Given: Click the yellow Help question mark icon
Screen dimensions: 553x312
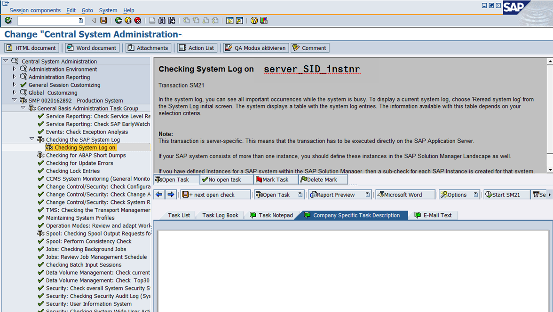Looking at the screenshot, I should tap(254, 21).
